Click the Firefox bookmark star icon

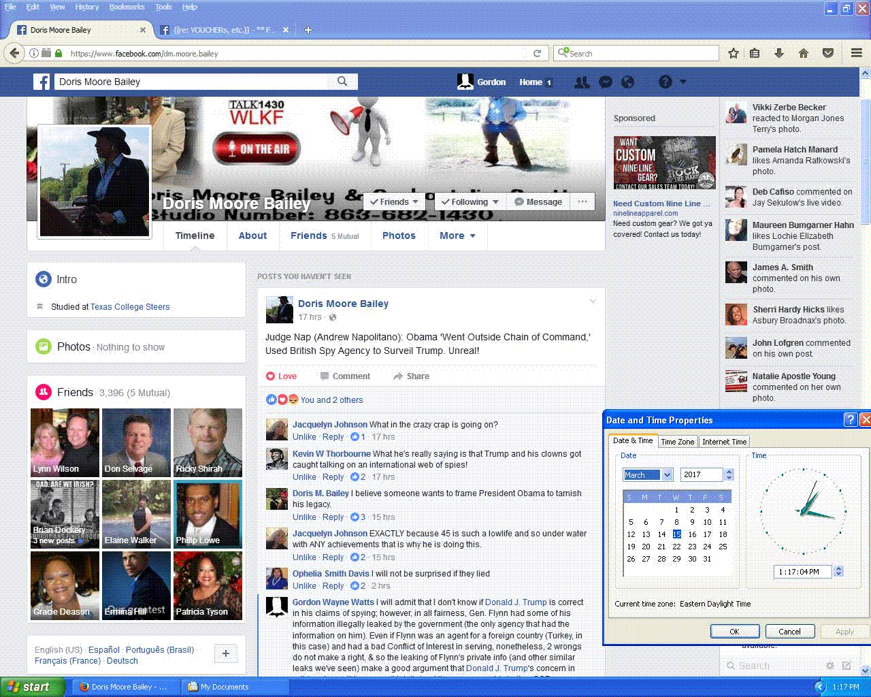[x=733, y=53]
